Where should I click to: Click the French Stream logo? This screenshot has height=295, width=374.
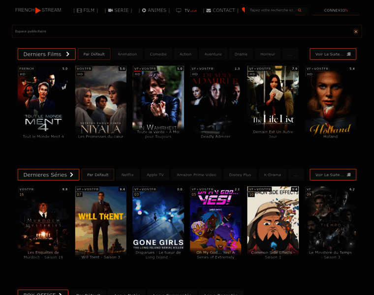[x=38, y=10]
